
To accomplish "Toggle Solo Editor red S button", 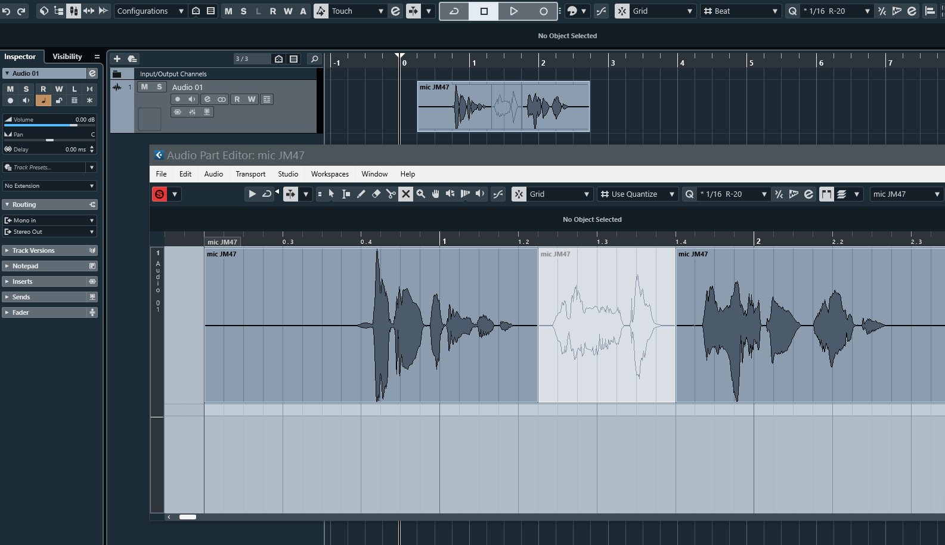I will click(159, 194).
